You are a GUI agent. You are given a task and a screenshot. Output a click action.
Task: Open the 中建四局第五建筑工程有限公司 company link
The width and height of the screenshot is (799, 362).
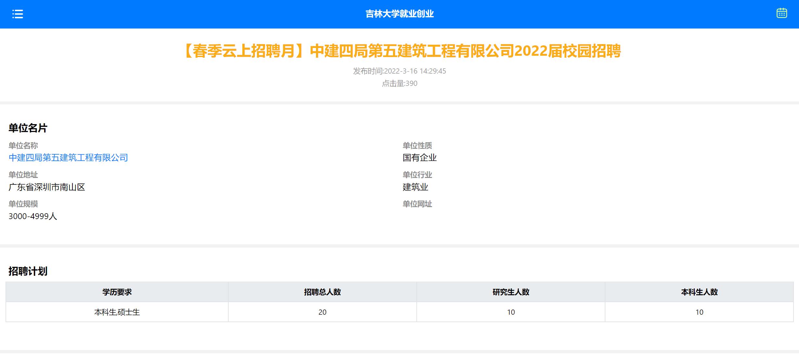click(68, 158)
